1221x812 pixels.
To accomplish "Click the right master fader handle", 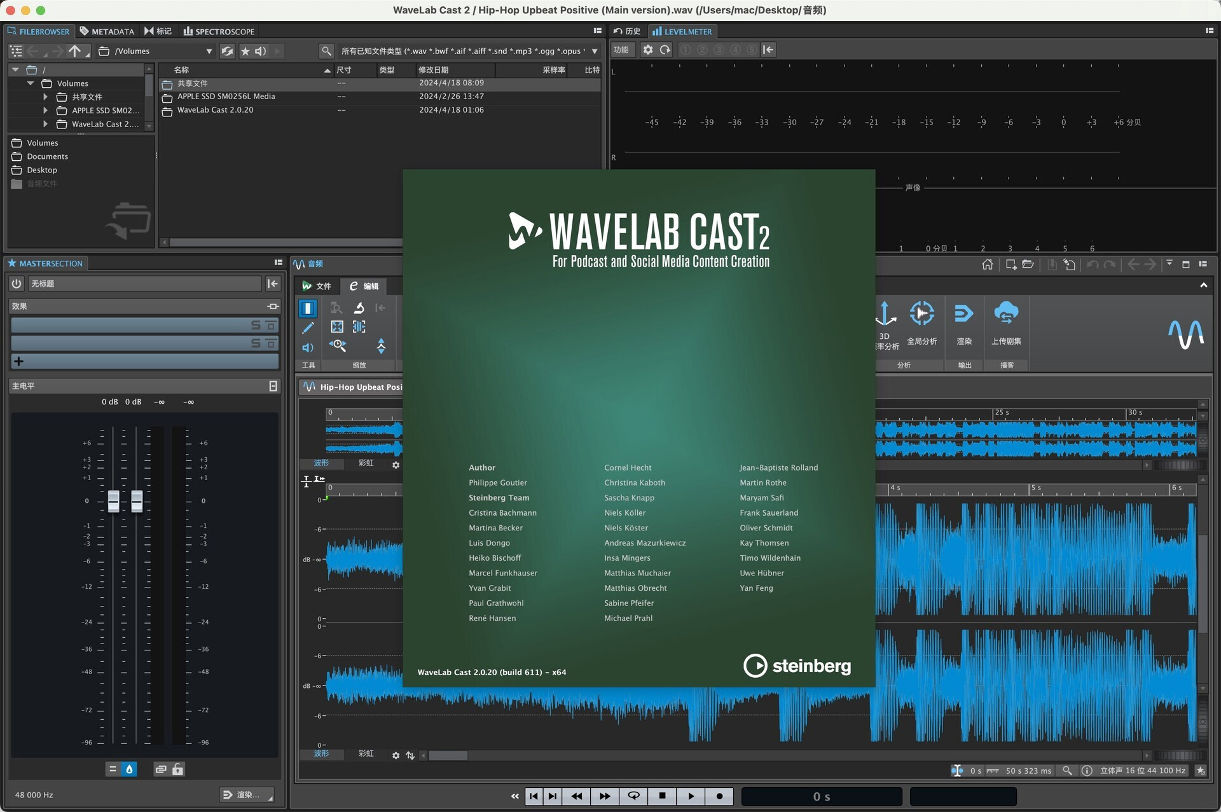I will 137,501.
